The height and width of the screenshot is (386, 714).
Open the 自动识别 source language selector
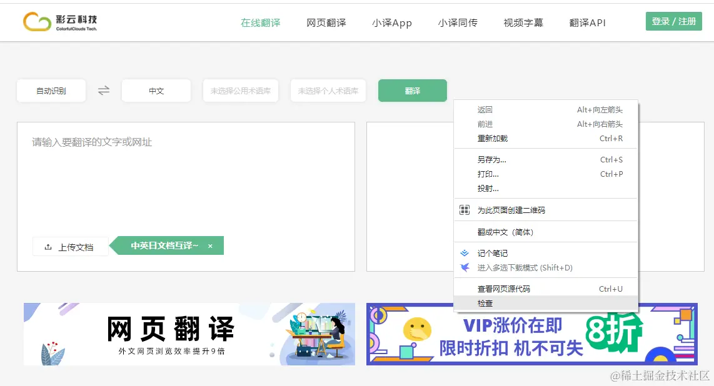point(51,91)
